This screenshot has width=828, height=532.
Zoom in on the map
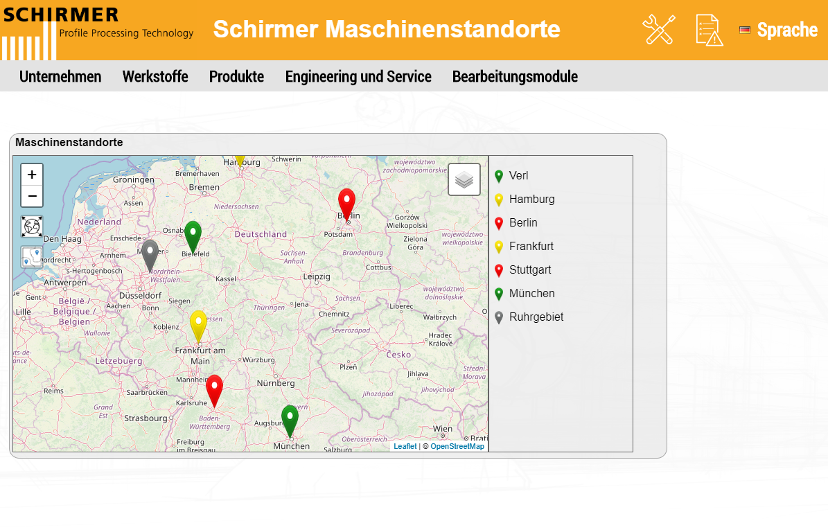[32, 175]
